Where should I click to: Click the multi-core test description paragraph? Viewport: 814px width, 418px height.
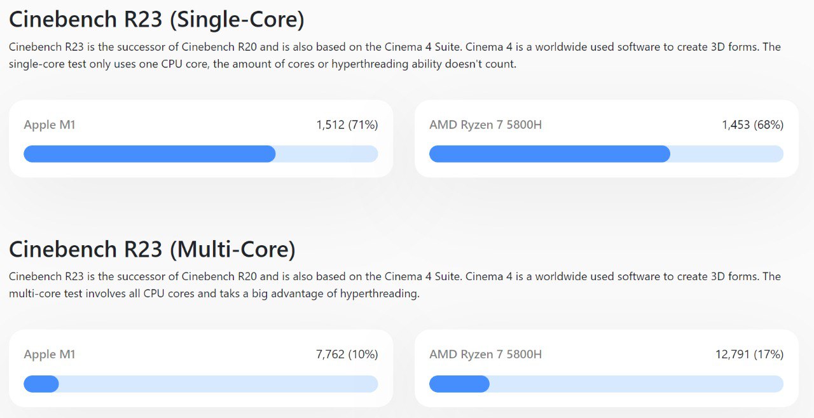click(395, 285)
